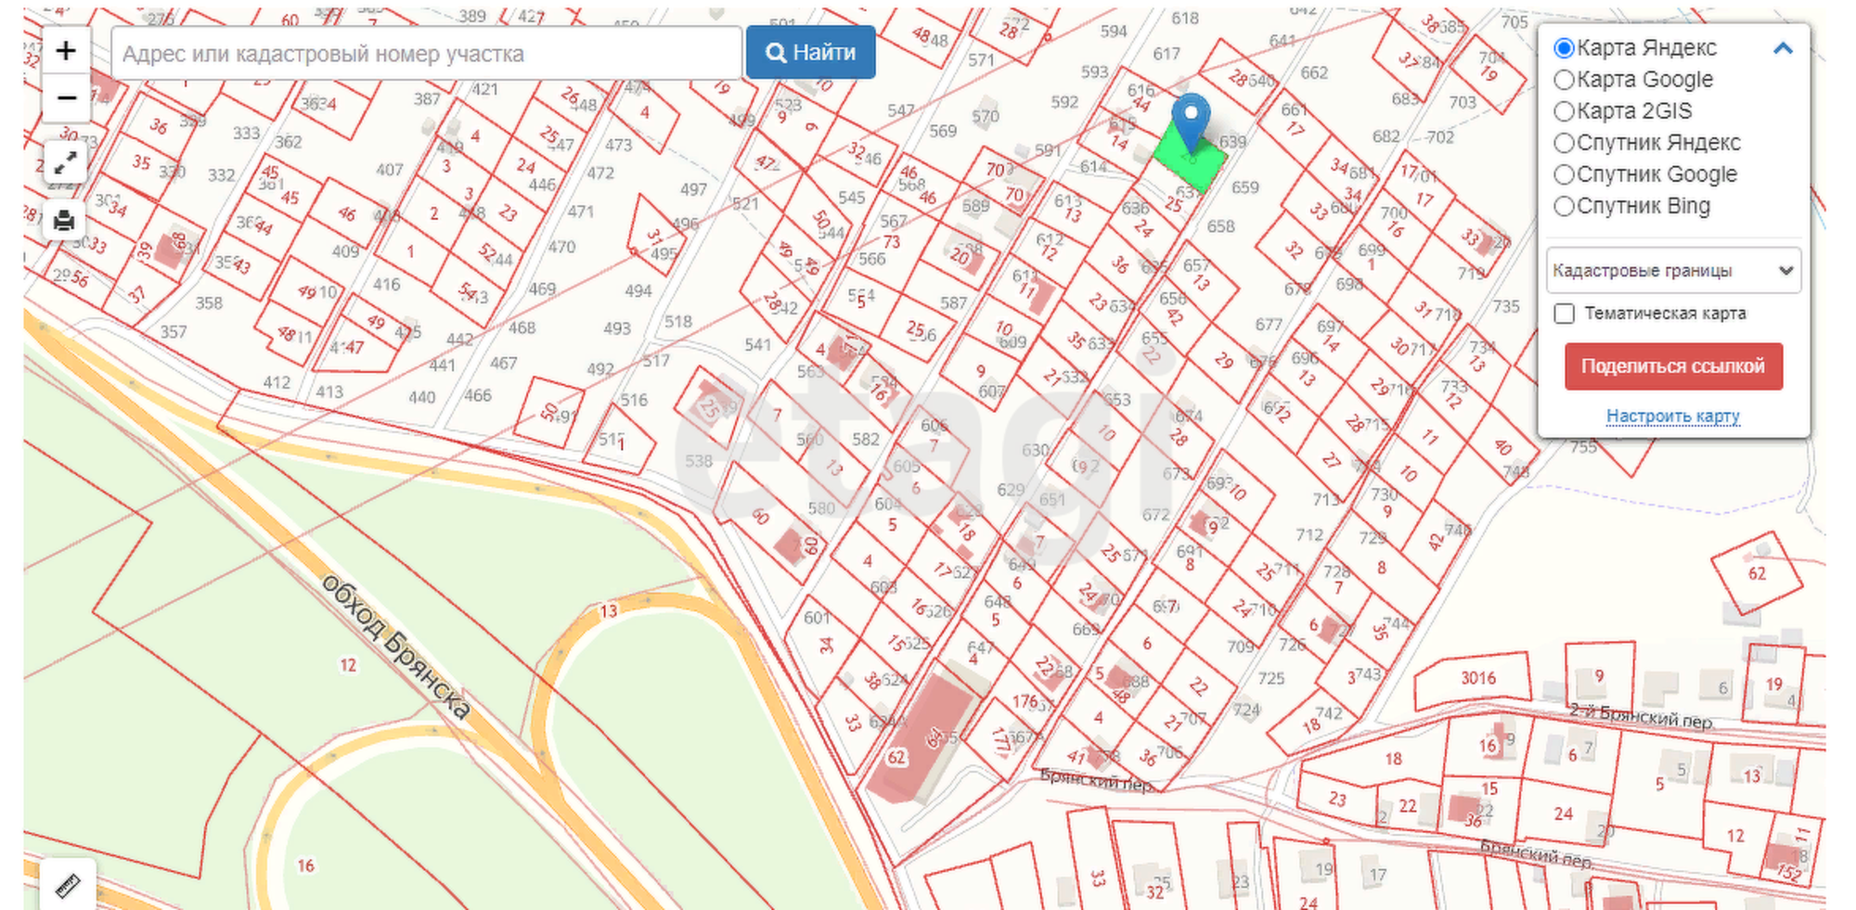Screen dimensions: 1856x910
Task: Select Спутник Яндекс radio option
Action: click(1564, 143)
